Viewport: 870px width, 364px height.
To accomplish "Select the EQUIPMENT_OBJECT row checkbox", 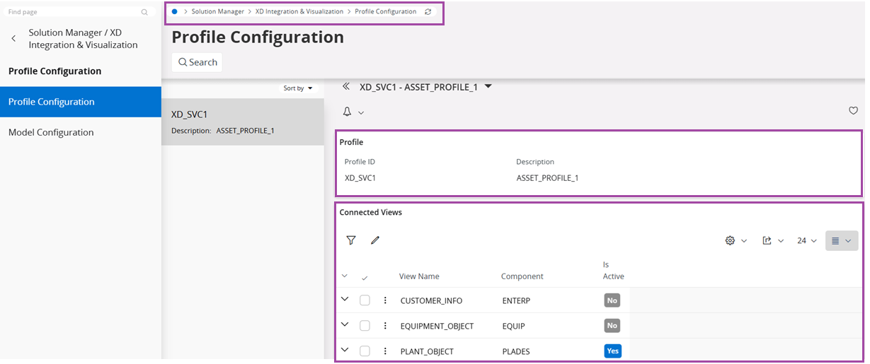I will 365,326.
